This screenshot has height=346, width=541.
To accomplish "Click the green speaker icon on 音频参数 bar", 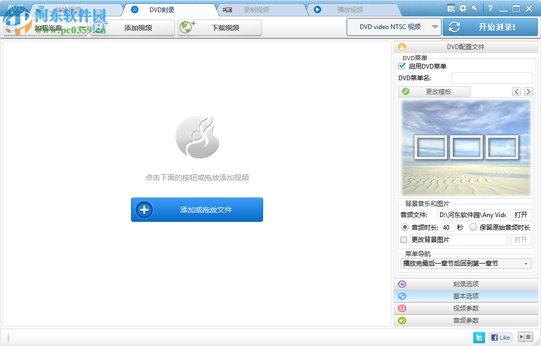I will click(x=402, y=320).
